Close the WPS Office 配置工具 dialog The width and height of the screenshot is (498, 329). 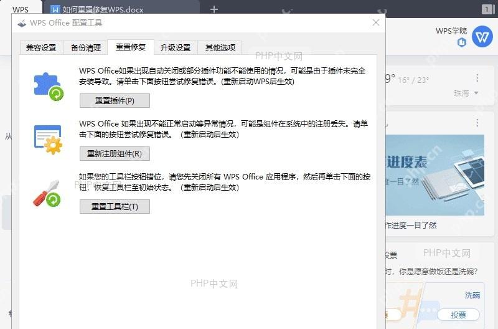[x=376, y=22]
